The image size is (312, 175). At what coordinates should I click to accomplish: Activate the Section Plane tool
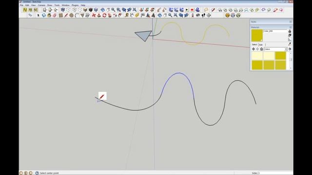pos(209,15)
